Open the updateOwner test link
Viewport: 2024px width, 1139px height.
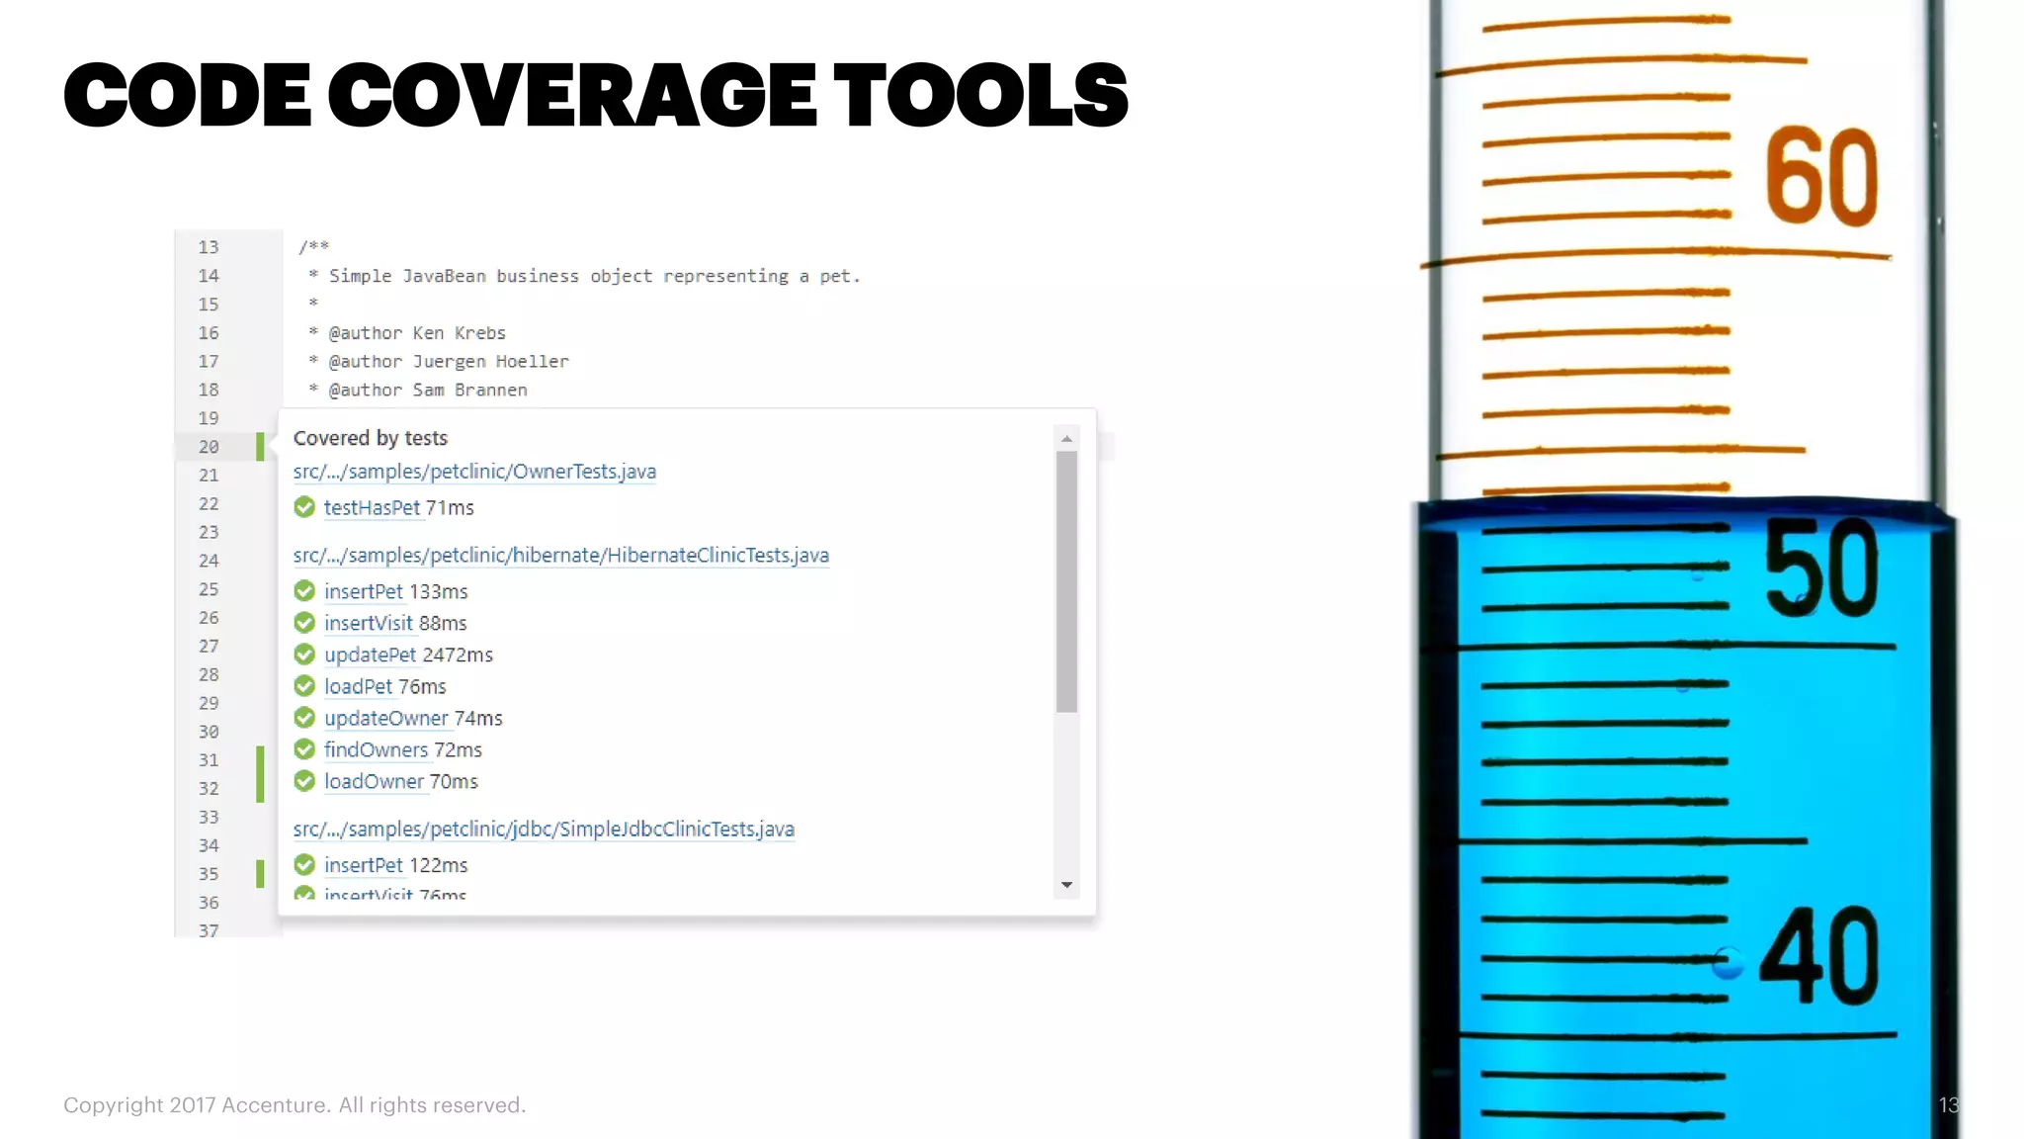point(386,719)
